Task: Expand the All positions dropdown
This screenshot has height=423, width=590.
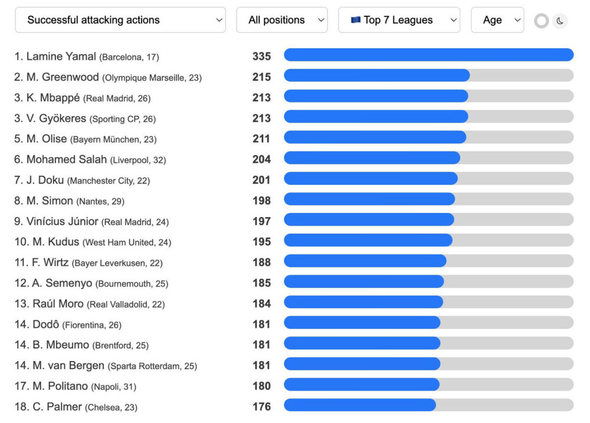Action: pyautogui.click(x=282, y=20)
